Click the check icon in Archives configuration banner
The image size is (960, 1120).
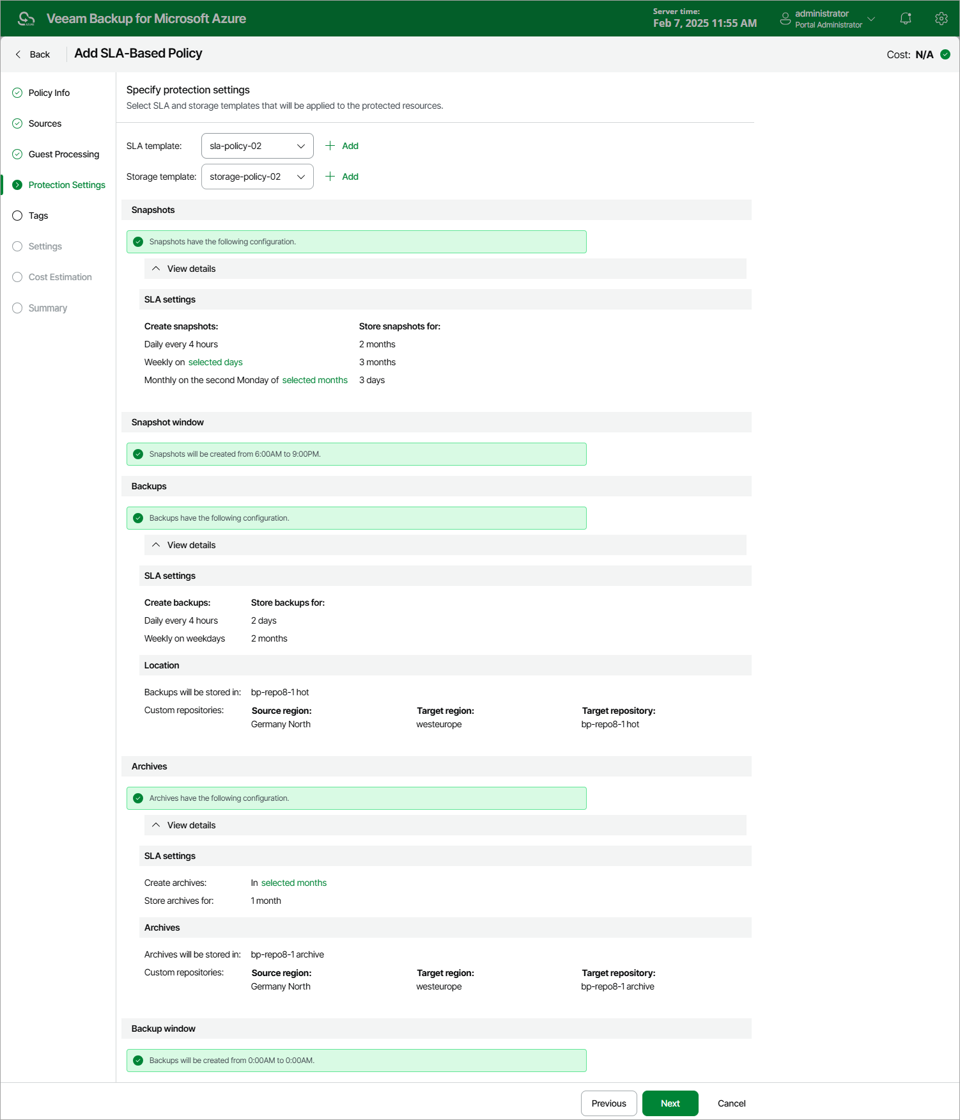(138, 798)
